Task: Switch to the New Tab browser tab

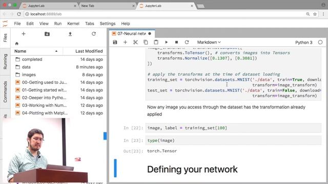Action: (107, 6)
